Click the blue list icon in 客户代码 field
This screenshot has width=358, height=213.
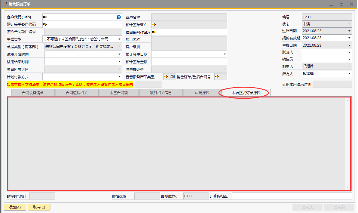[x=119, y=17]
